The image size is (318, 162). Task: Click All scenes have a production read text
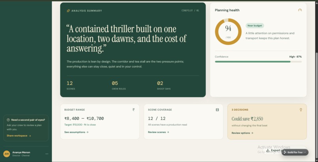pyautogui.click(x=167, y=125)
